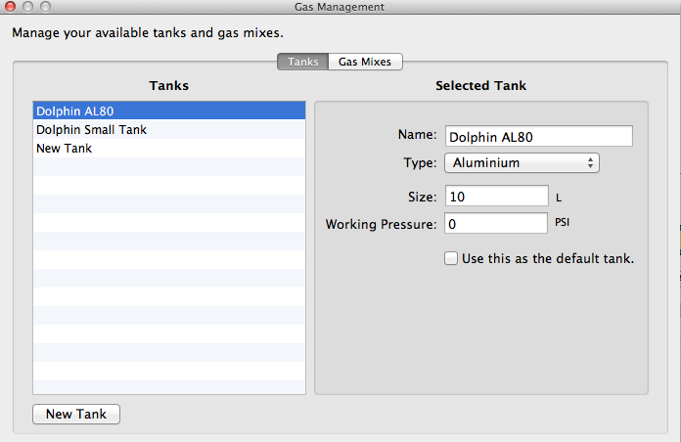The image size is (681, 442).
Task: Click the Gas Management title bar text
Action: 340,7
